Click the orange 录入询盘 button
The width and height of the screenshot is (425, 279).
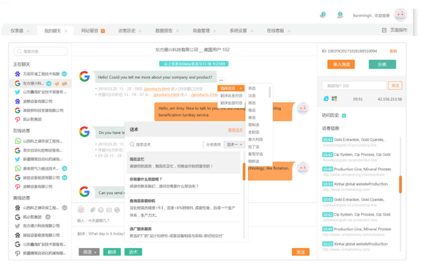click(x=341, y=64)
